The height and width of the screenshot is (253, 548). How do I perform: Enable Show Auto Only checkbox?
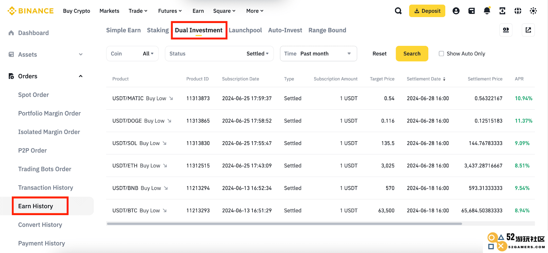pos(441,53)
